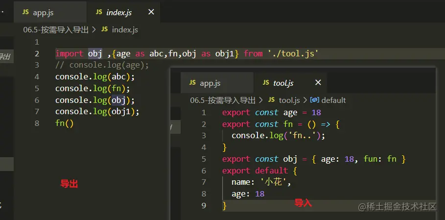Screen dimensions: 445x220
Task: Open the 06.5-按需导入导出 breadcrumb above tool.js
Action: 223,100
